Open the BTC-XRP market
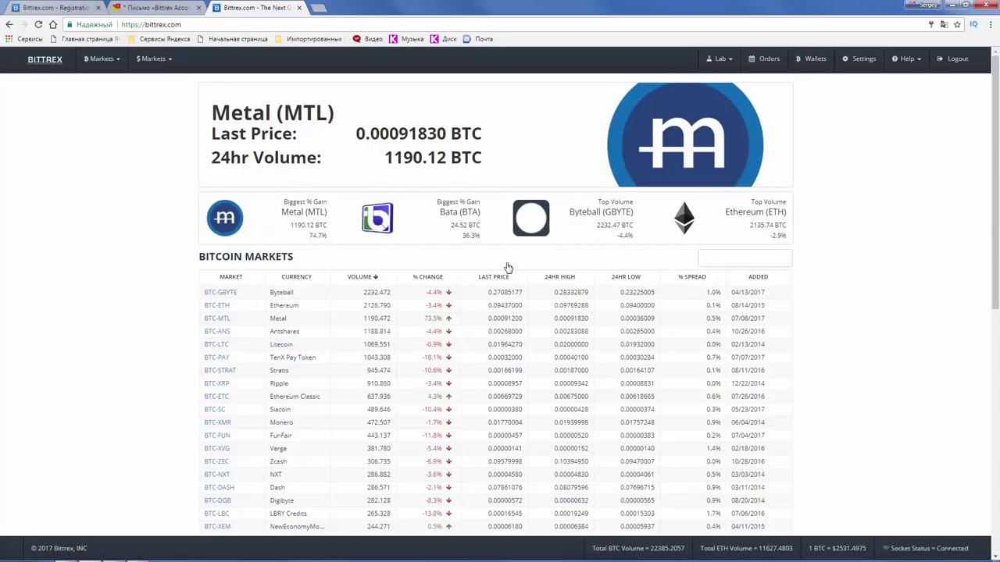Image resolution: width=1000 pixels, height=562 pixels. coord(216,383)
